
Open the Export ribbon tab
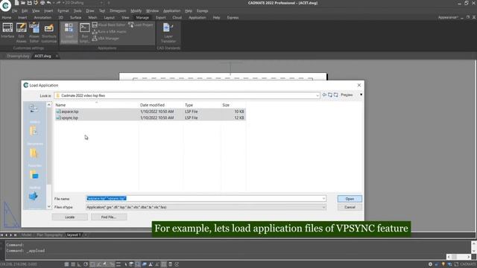161,17
